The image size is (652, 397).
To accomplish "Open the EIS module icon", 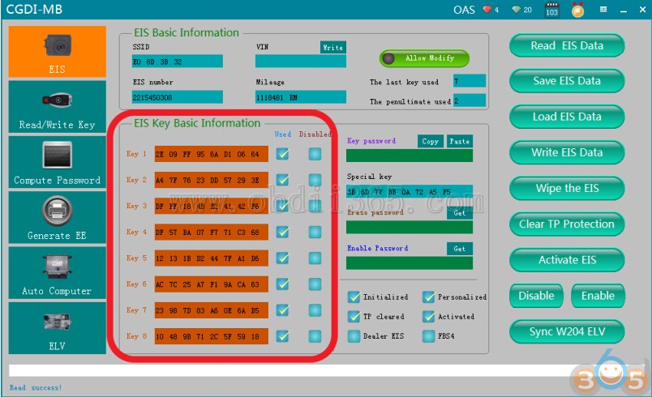I will [x=58, y=52].
